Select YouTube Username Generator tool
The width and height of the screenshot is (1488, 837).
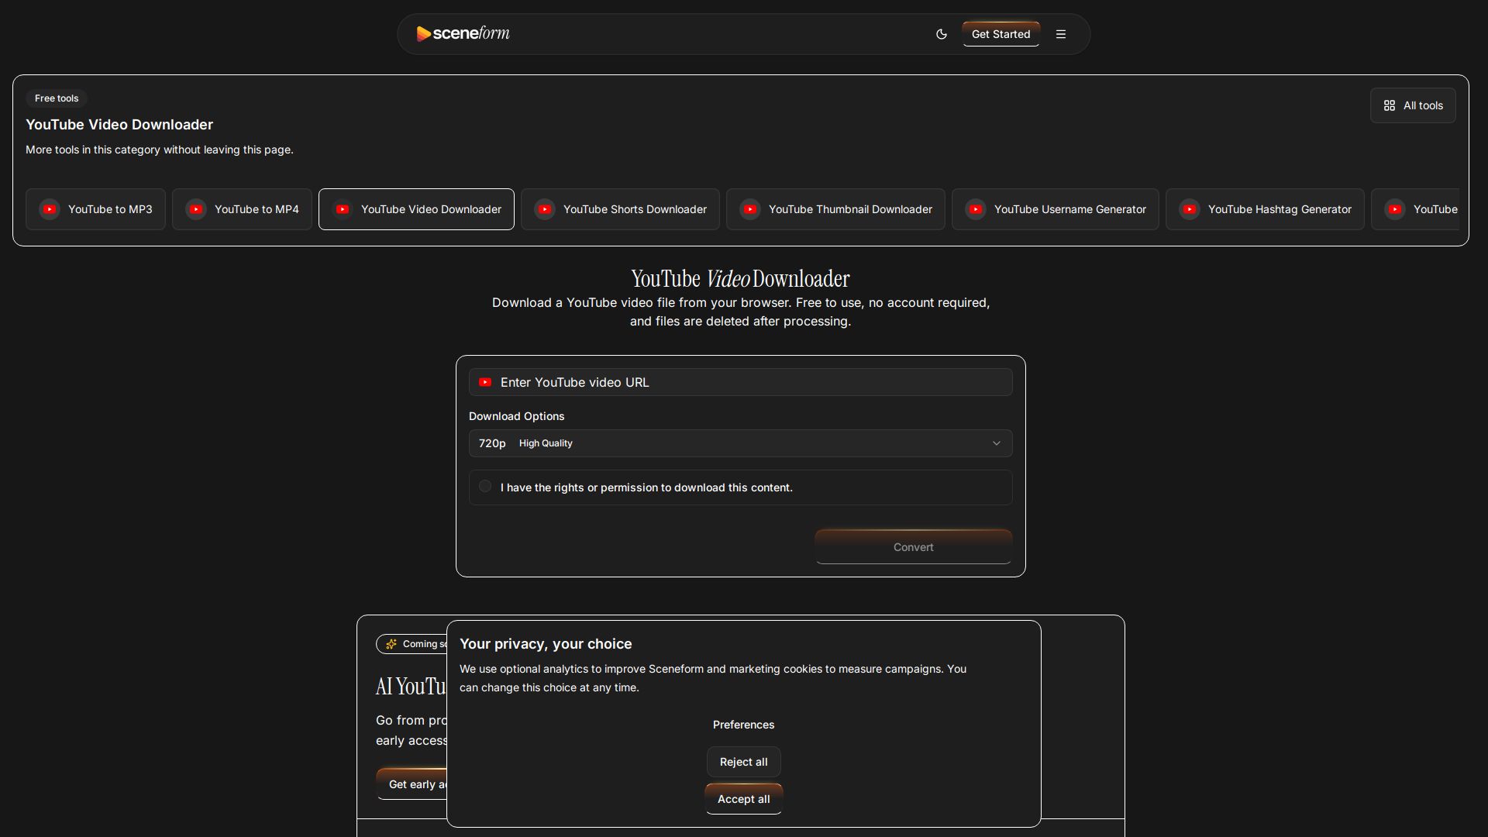(x=1055, y=209)
